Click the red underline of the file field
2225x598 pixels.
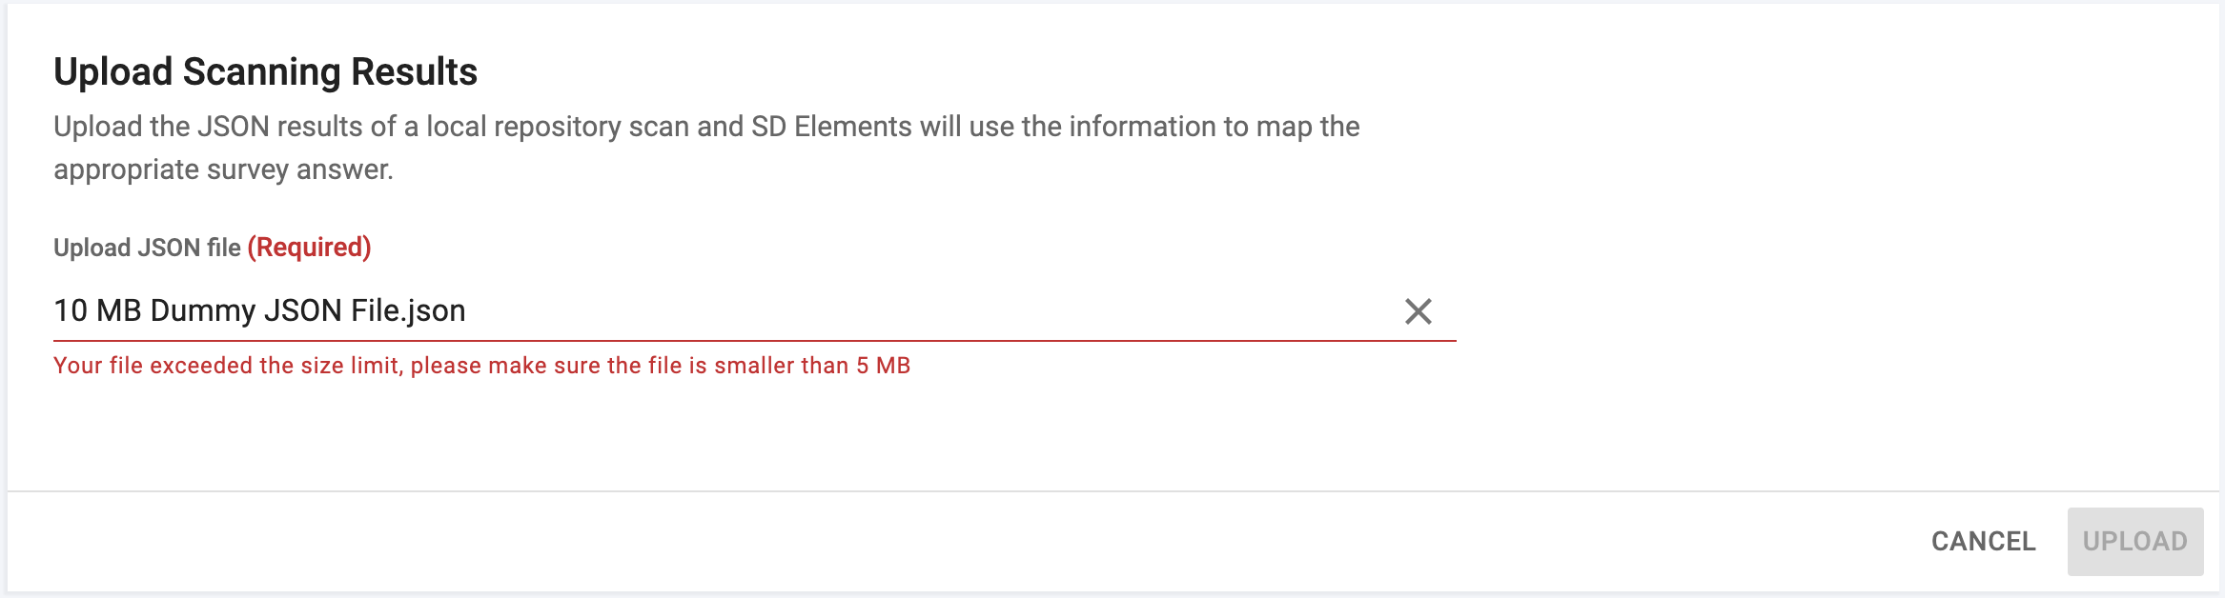[x=753, y=336]
